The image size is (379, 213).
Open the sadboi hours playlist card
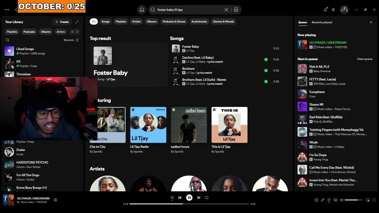pyautogui.click(x=189, y=130)
